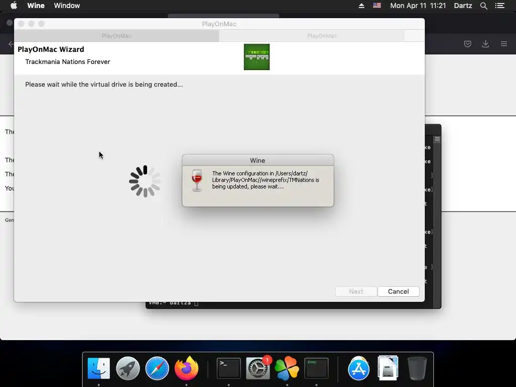Click the Terminal window scroll icon top right
Image resolution: width=516 pixels, height=387 pixels.
click(437, 139)
